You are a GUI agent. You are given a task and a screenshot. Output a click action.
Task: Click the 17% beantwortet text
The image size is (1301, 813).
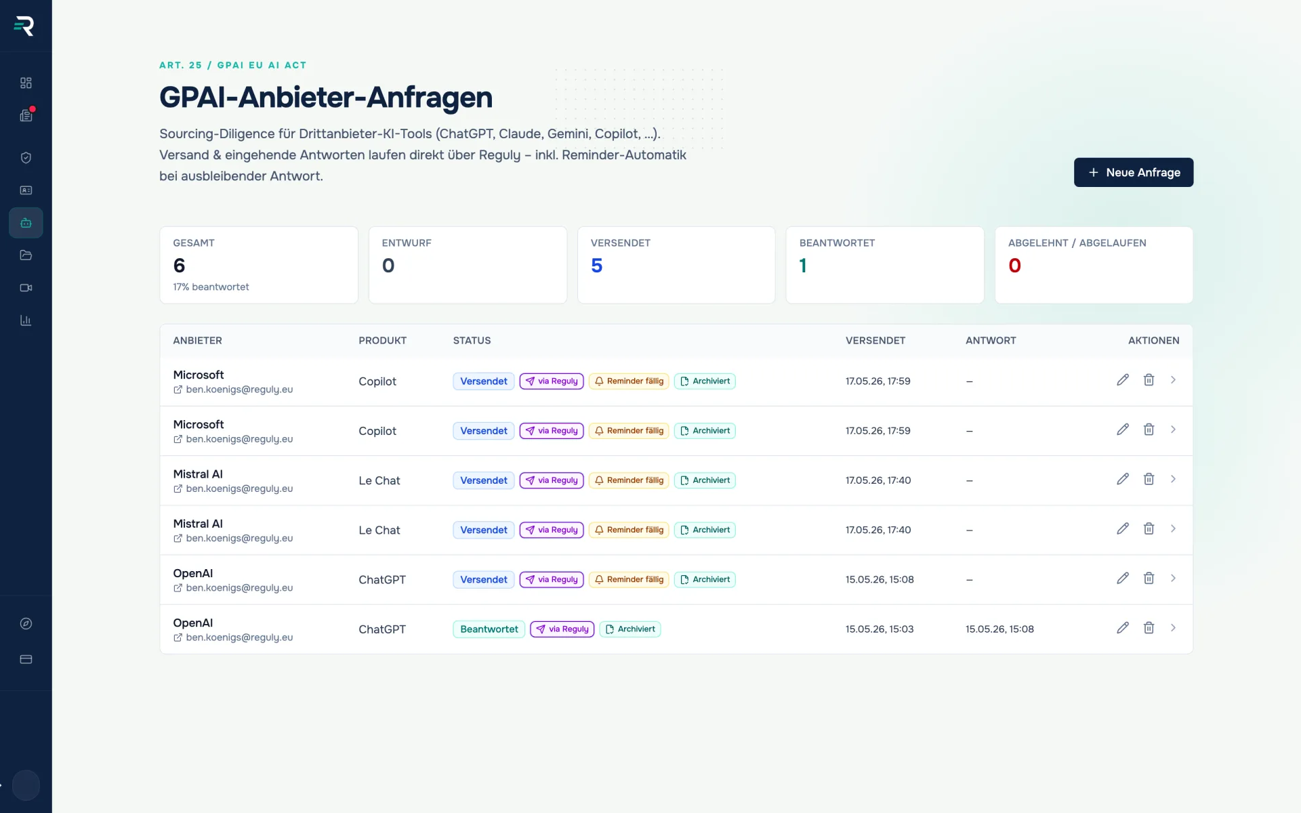click(211, 287)
